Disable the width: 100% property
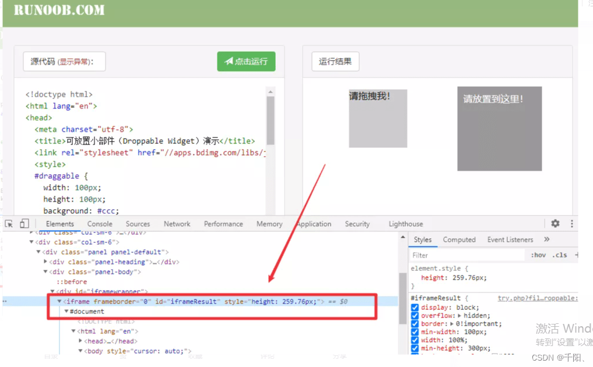593x367 pixels. [414, 340]
